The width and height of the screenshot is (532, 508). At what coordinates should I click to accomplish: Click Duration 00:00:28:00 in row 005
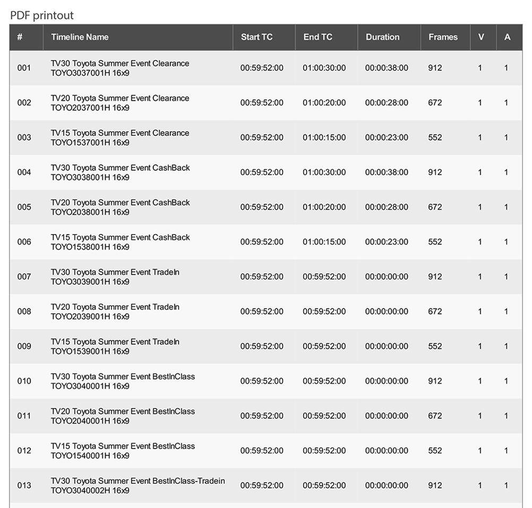pos(387,207)
